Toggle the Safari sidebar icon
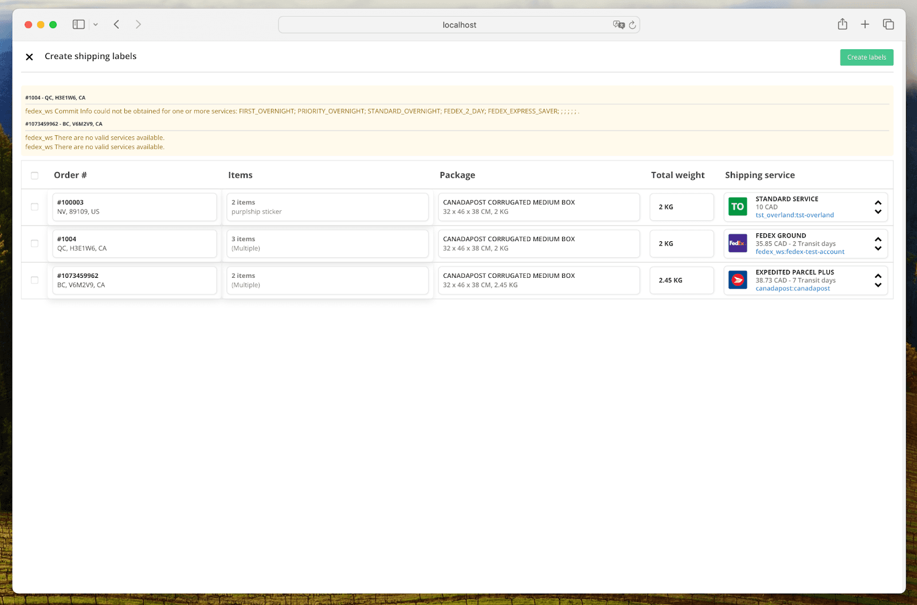917x605 pixels. tap(79, 24)
